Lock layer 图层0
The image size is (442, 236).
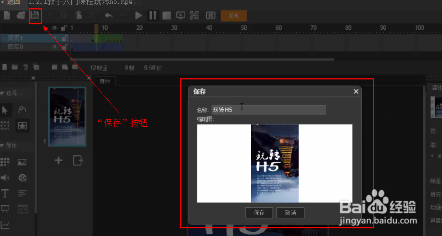click(65, 47)
